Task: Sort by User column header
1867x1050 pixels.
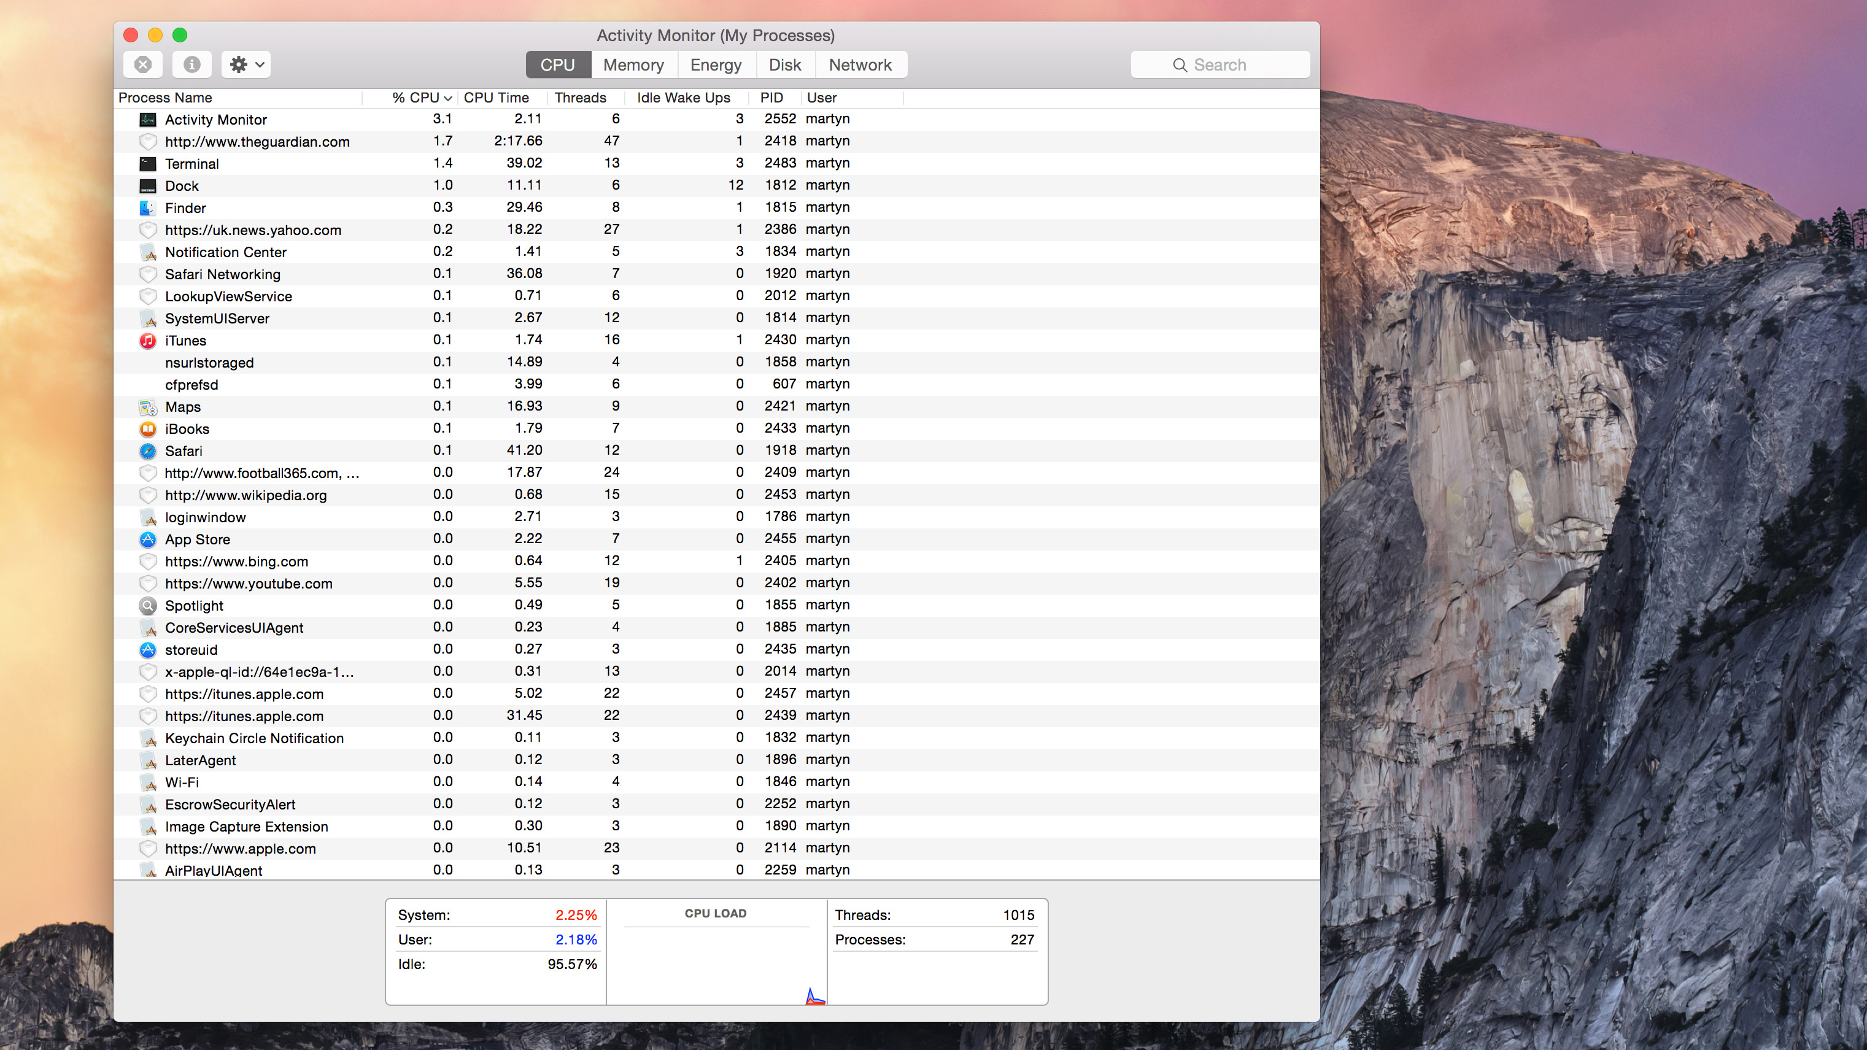Action: click(x=852, y=98)
